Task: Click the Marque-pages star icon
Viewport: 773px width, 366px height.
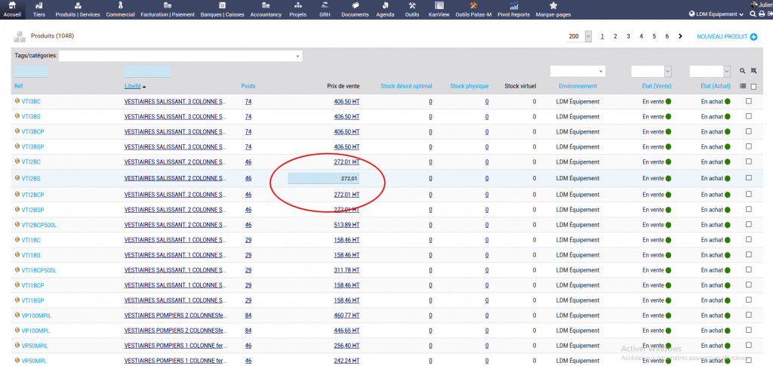Action: pos(553,6)
